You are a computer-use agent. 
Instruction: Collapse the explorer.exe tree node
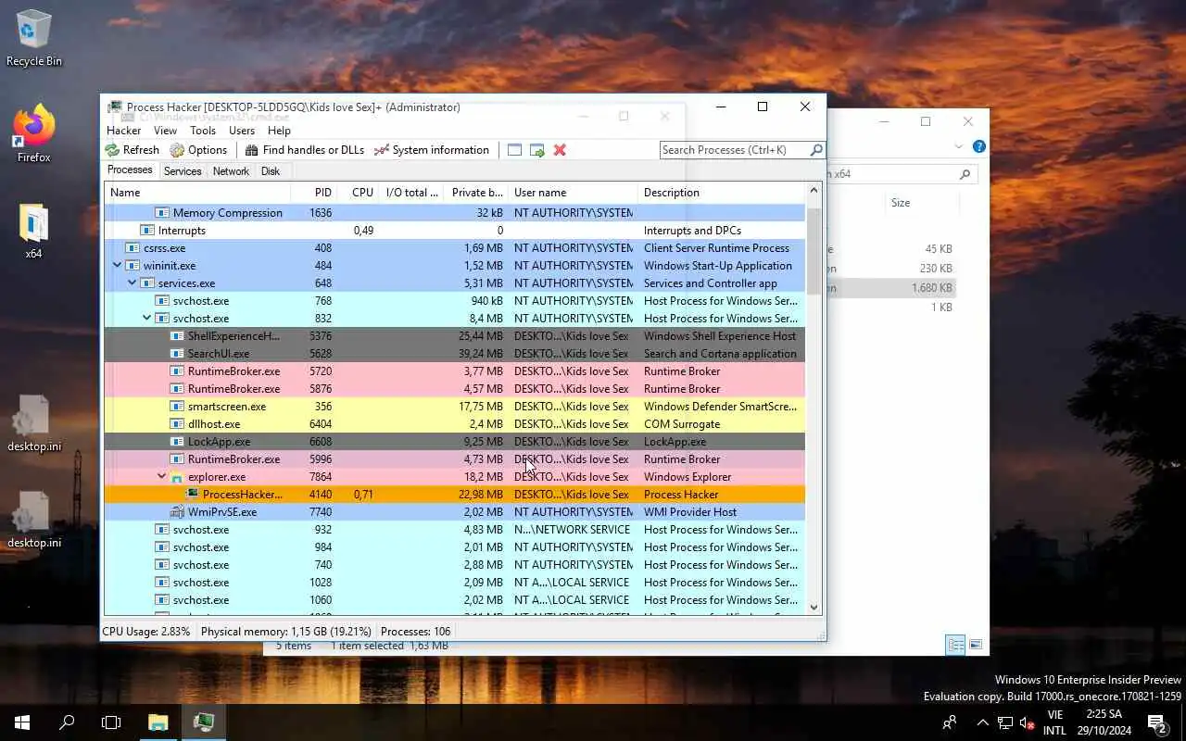click(161, 477)
